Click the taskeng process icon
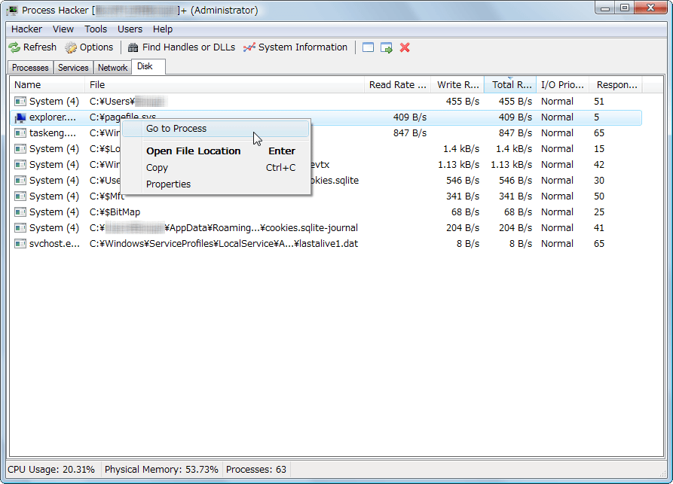The height and width of the screenshot is (484, 673). pyautogui.click(x=20, y=133)
